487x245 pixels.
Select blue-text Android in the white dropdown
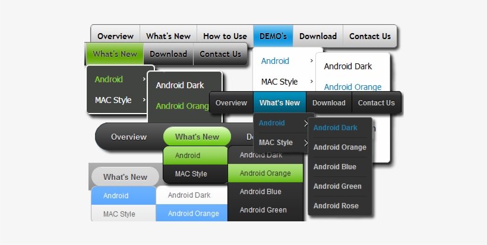pyautogui.click(x=275, y=61)
